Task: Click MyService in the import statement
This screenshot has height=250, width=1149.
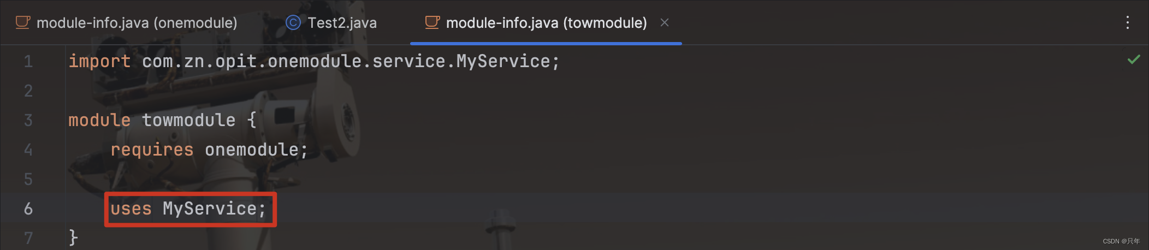Action: (503, 61)
